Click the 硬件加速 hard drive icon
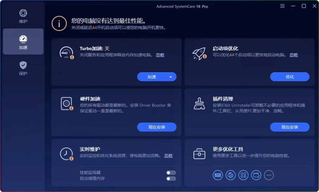 [x=67, y=104]
